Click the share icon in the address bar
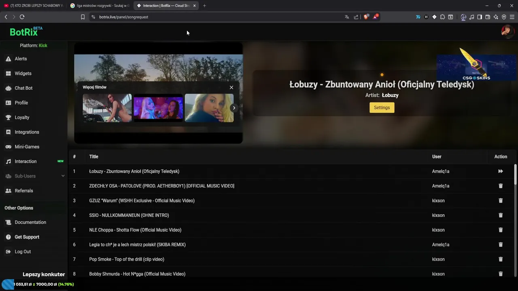 [356, 17]
